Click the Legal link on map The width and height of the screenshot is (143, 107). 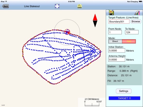pyautogui.click(x=3, y=105)
